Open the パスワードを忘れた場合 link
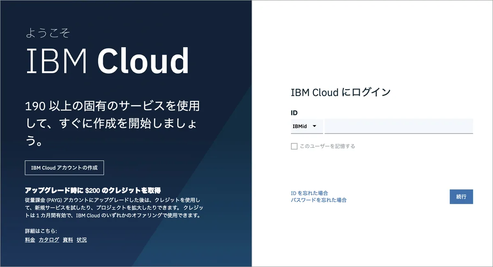Screen dimensions: 493x267 [319, 200]
